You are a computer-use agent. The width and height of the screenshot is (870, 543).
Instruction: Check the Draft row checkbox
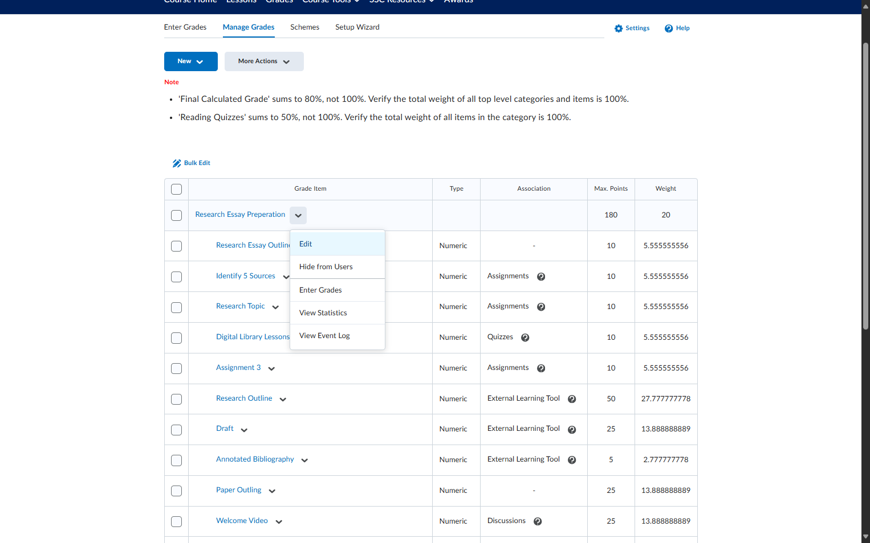click(x=177, y=430)
